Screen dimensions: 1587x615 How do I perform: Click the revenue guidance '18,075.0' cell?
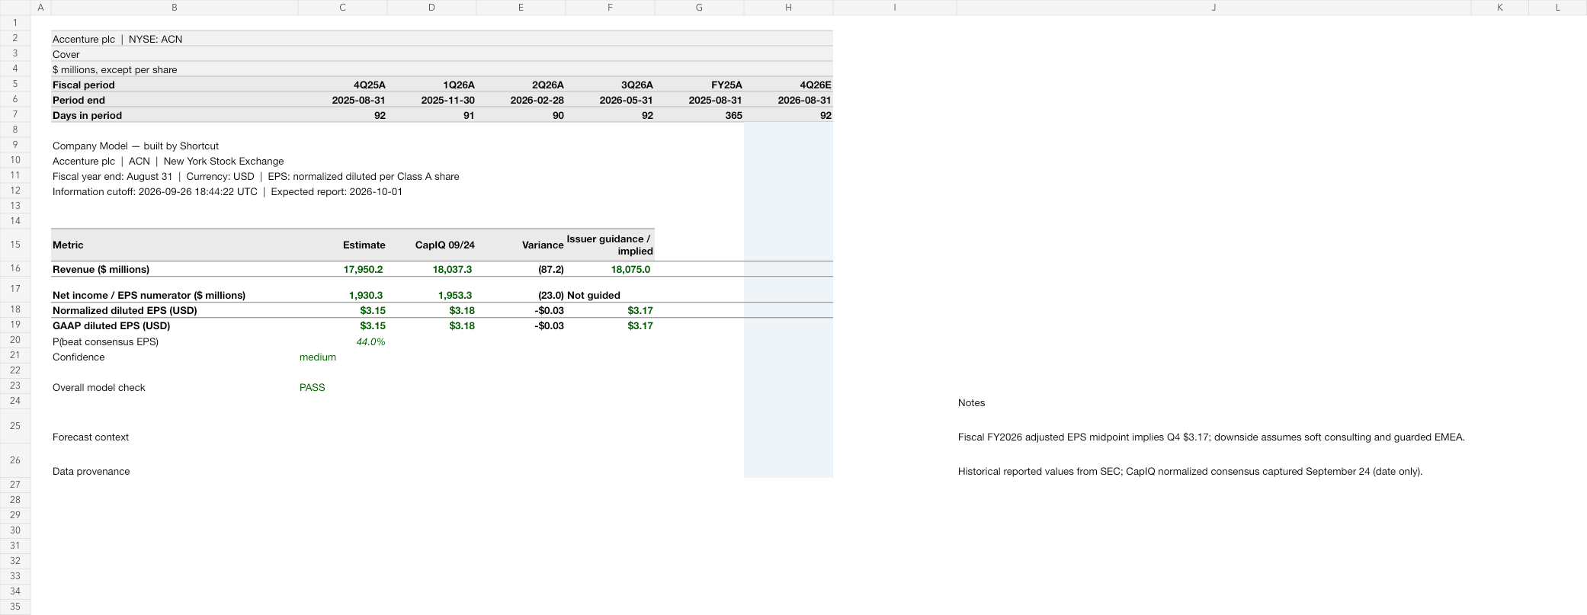coord(611,269)
